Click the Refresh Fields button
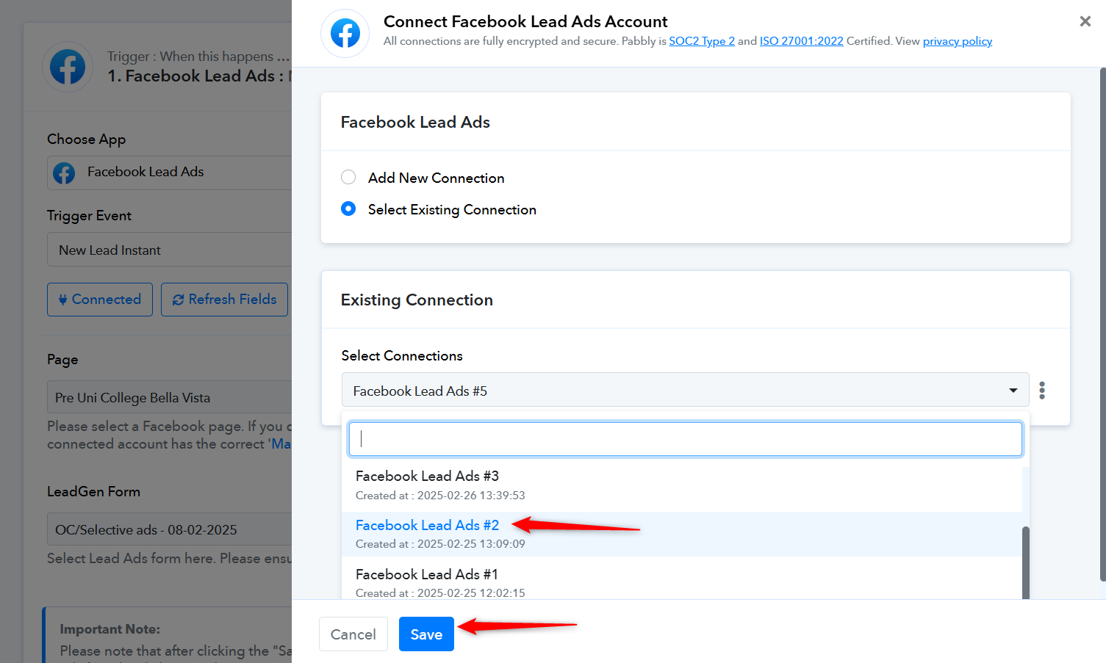This screenshot has height=663, width=1106. (224, 300)
